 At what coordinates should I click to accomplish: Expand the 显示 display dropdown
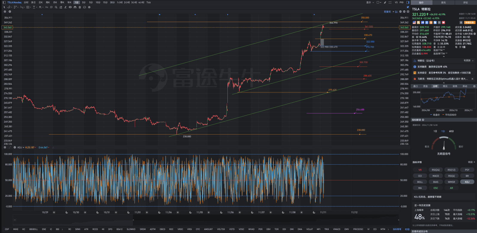coord(370,2)
